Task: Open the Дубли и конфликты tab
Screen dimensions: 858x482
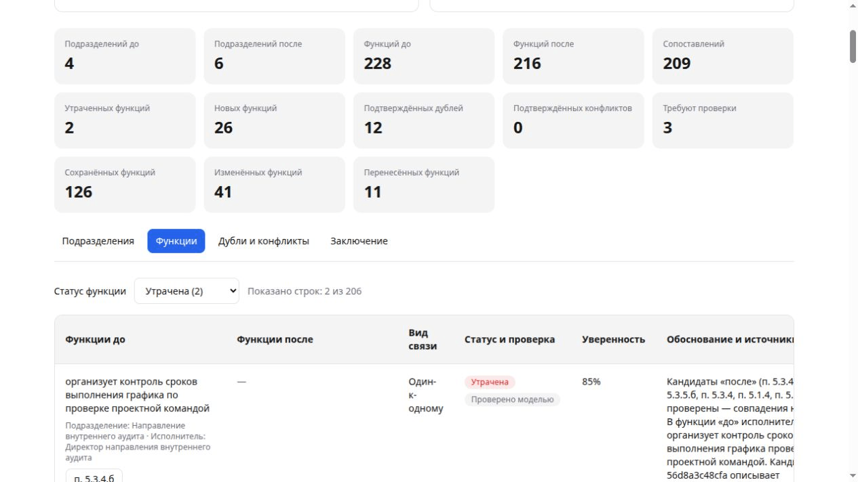Action: (264, 241)
